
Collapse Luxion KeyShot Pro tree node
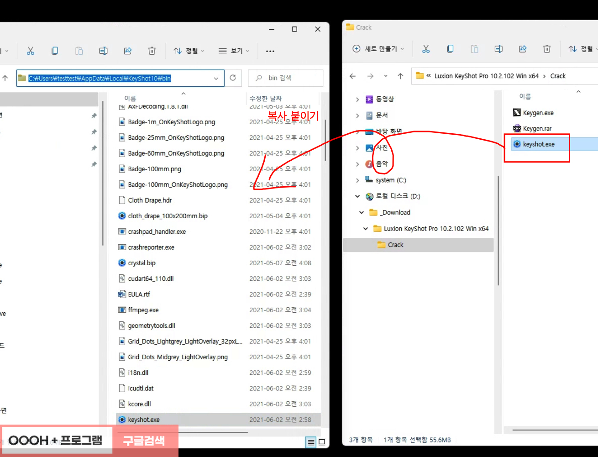pyautogui.click(x=366, y=229)
